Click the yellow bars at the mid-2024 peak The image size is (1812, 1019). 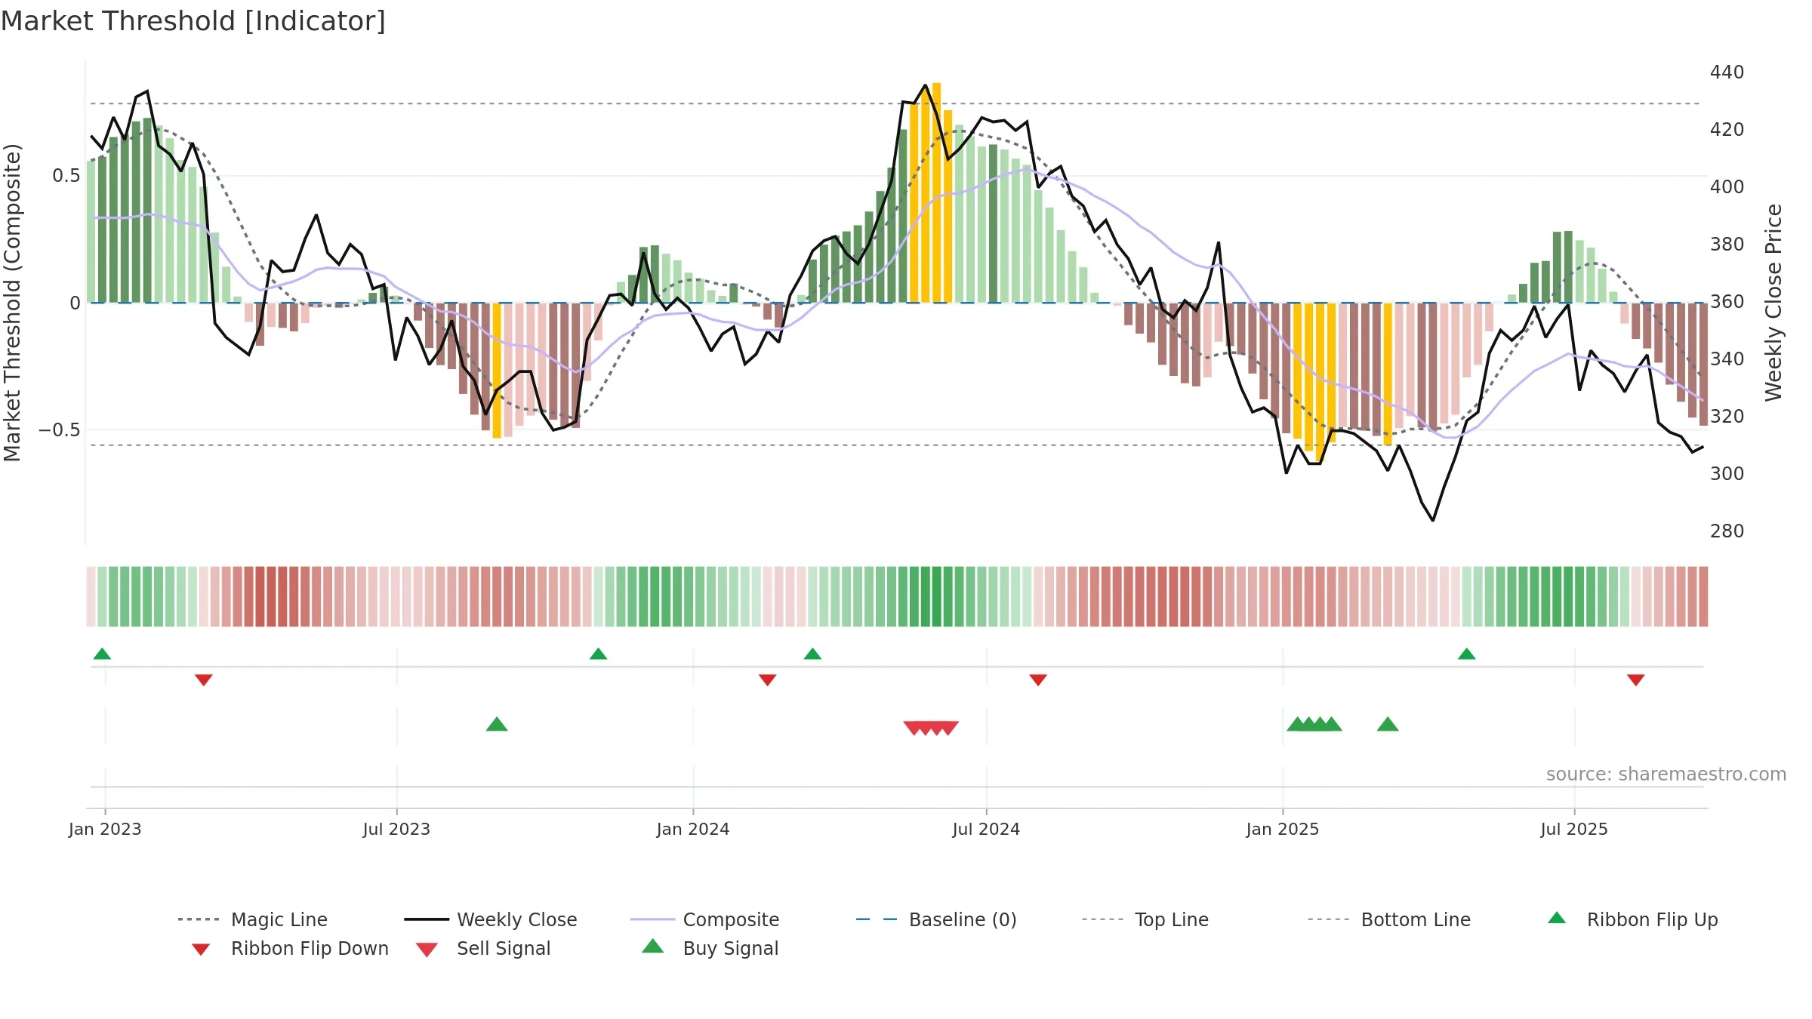931,193
